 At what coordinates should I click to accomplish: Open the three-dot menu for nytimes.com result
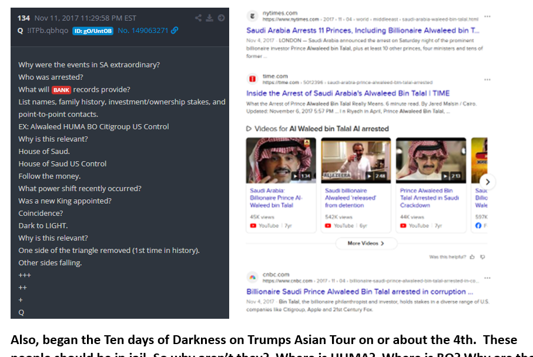[x=487, y=16]
